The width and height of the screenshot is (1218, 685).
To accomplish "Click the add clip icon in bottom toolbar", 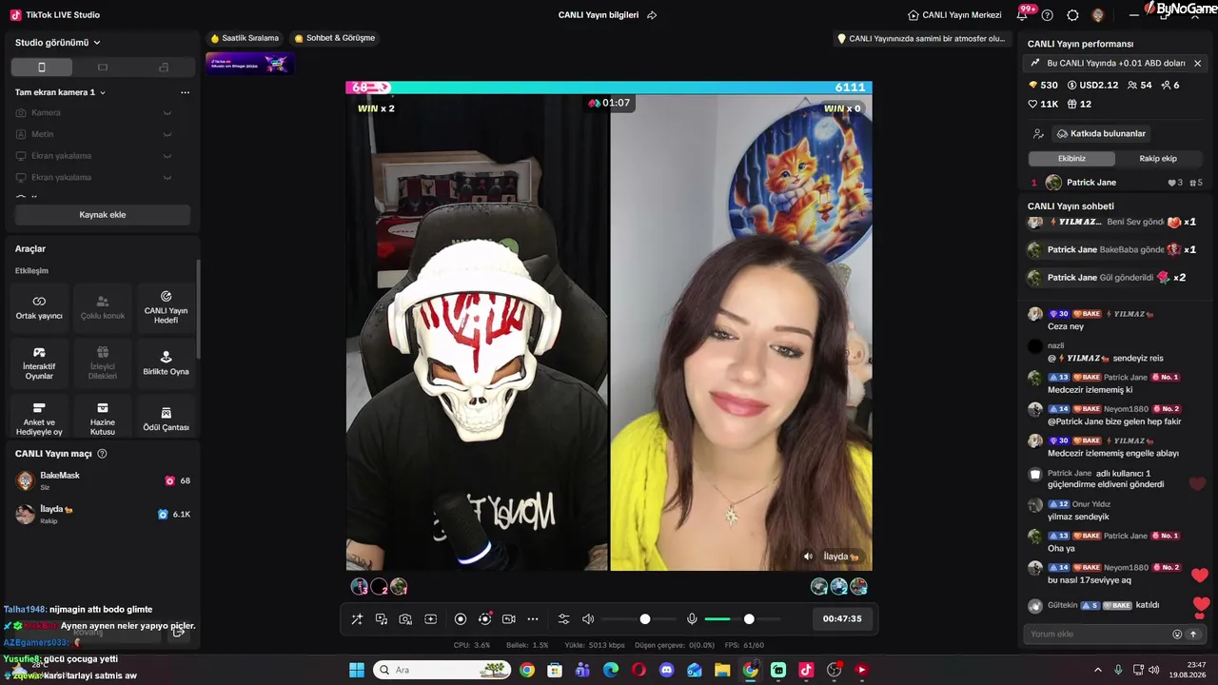I will tap(430, 619).
